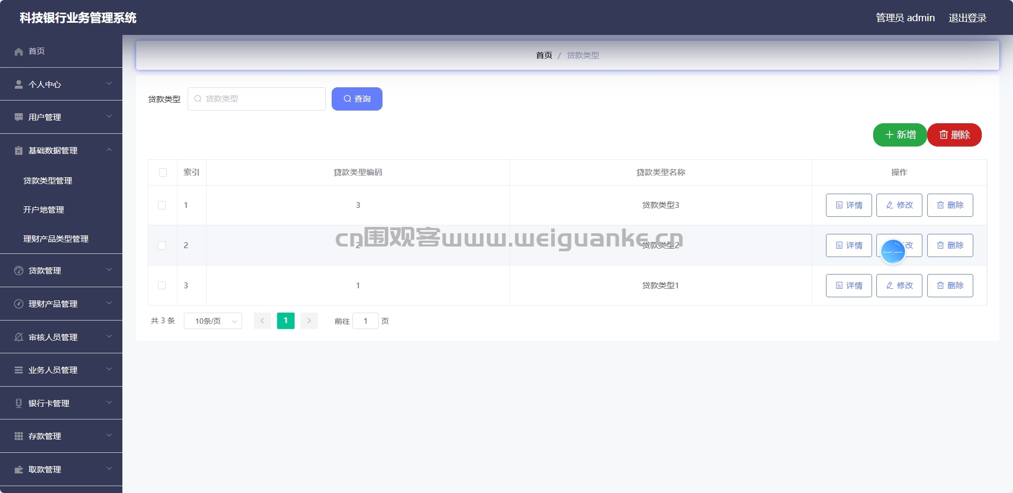Click the home icon beside 首页
1013x493 pixels.
[19, 51]
